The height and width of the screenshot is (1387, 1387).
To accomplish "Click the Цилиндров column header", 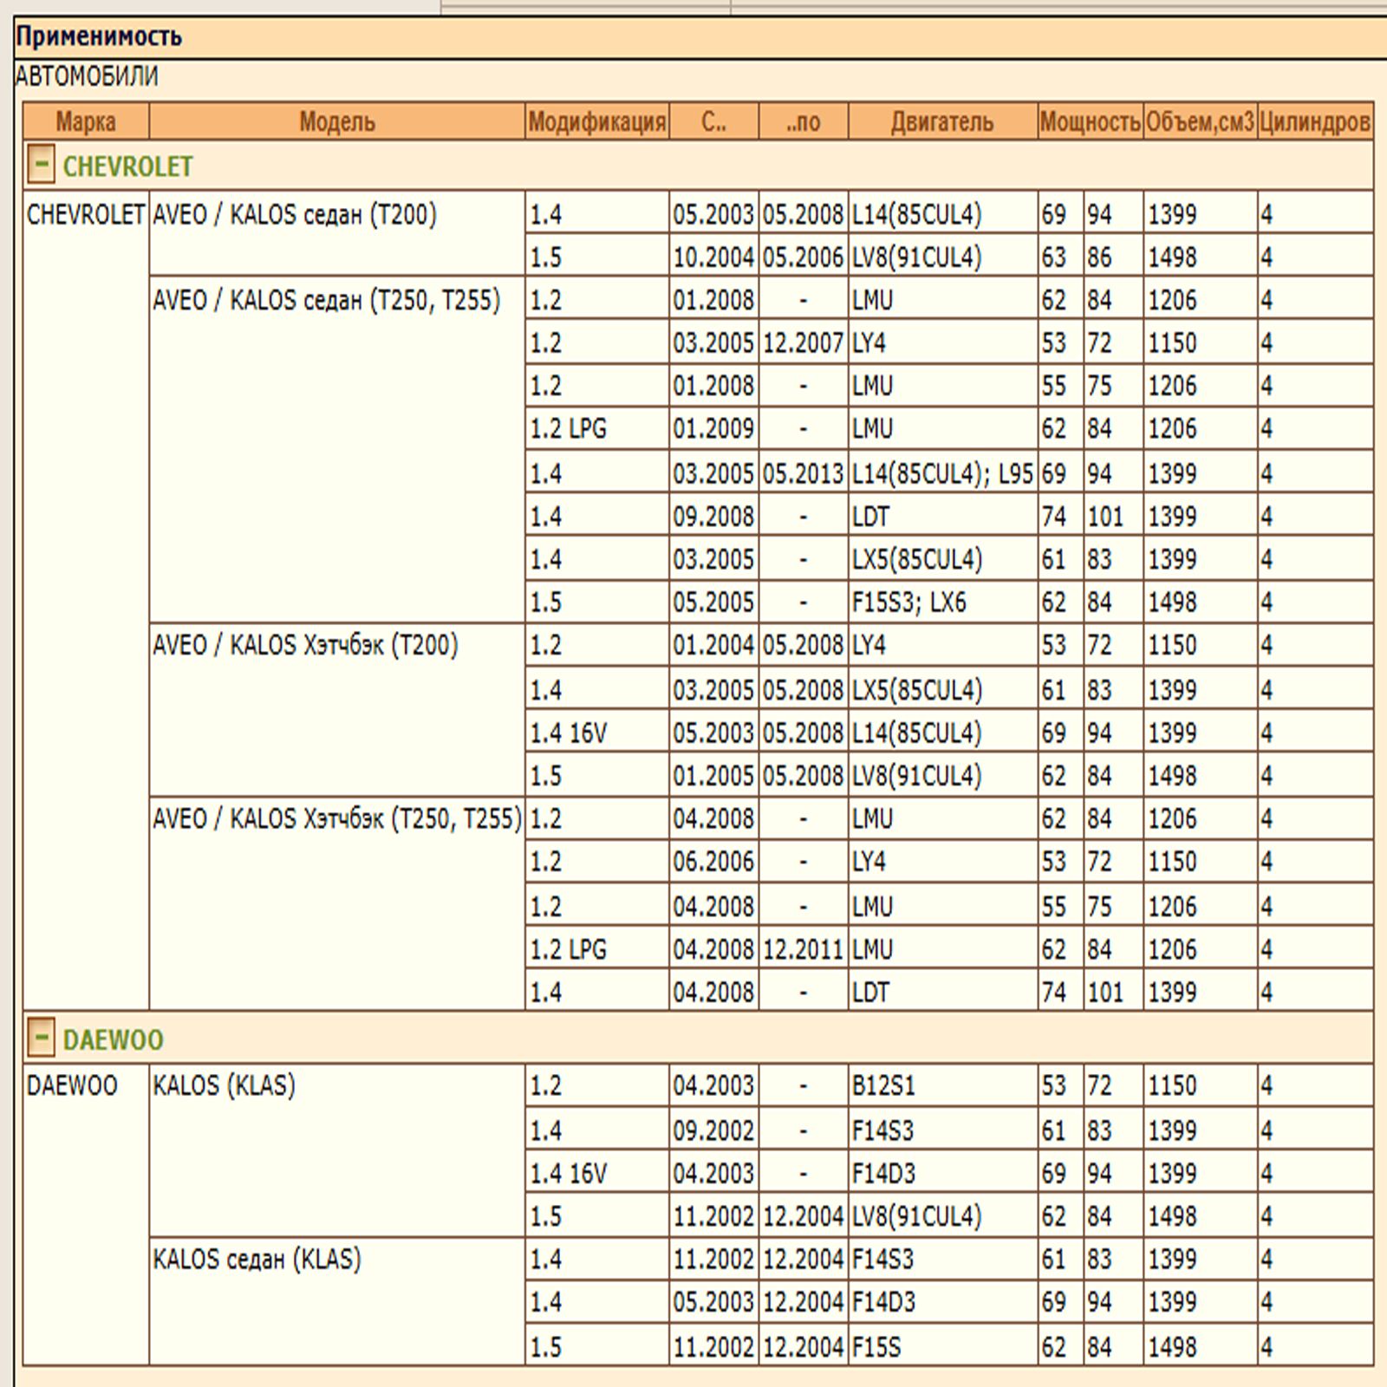I will click(1314, 122).
